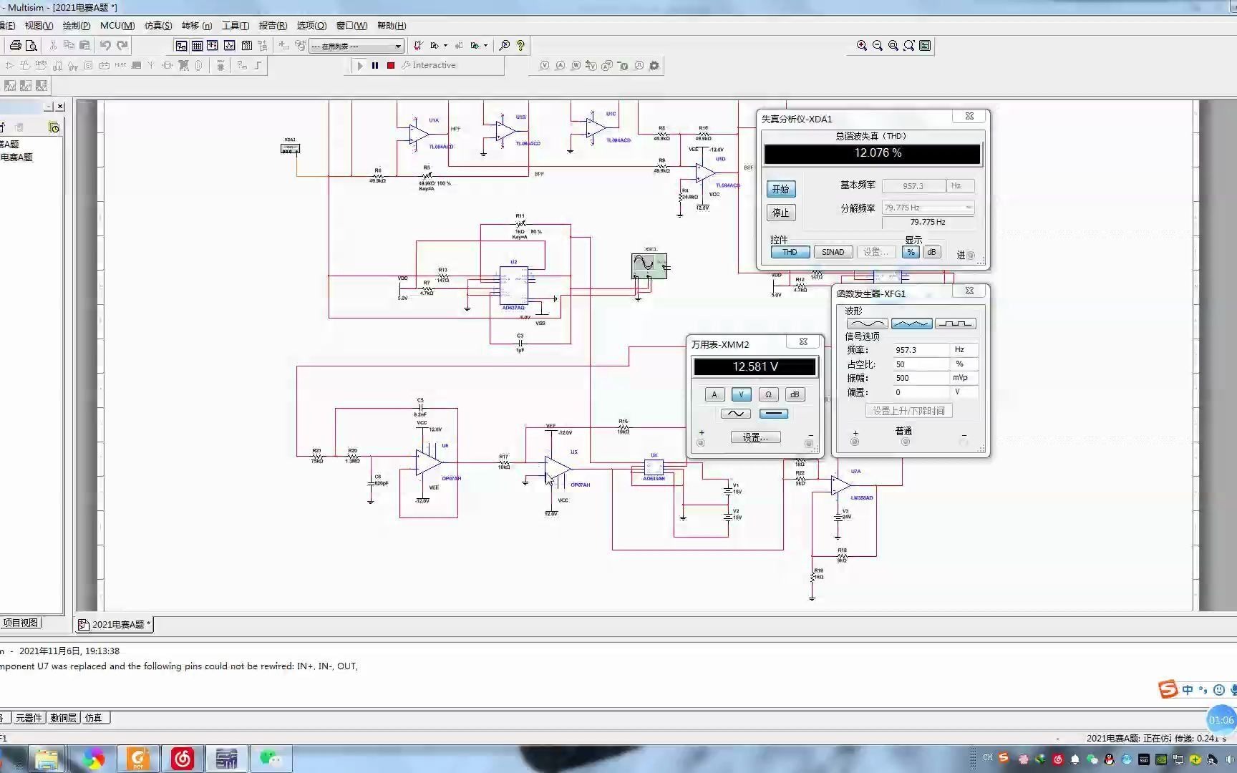Select the current probe (A) icon

[x=560, y=65]
